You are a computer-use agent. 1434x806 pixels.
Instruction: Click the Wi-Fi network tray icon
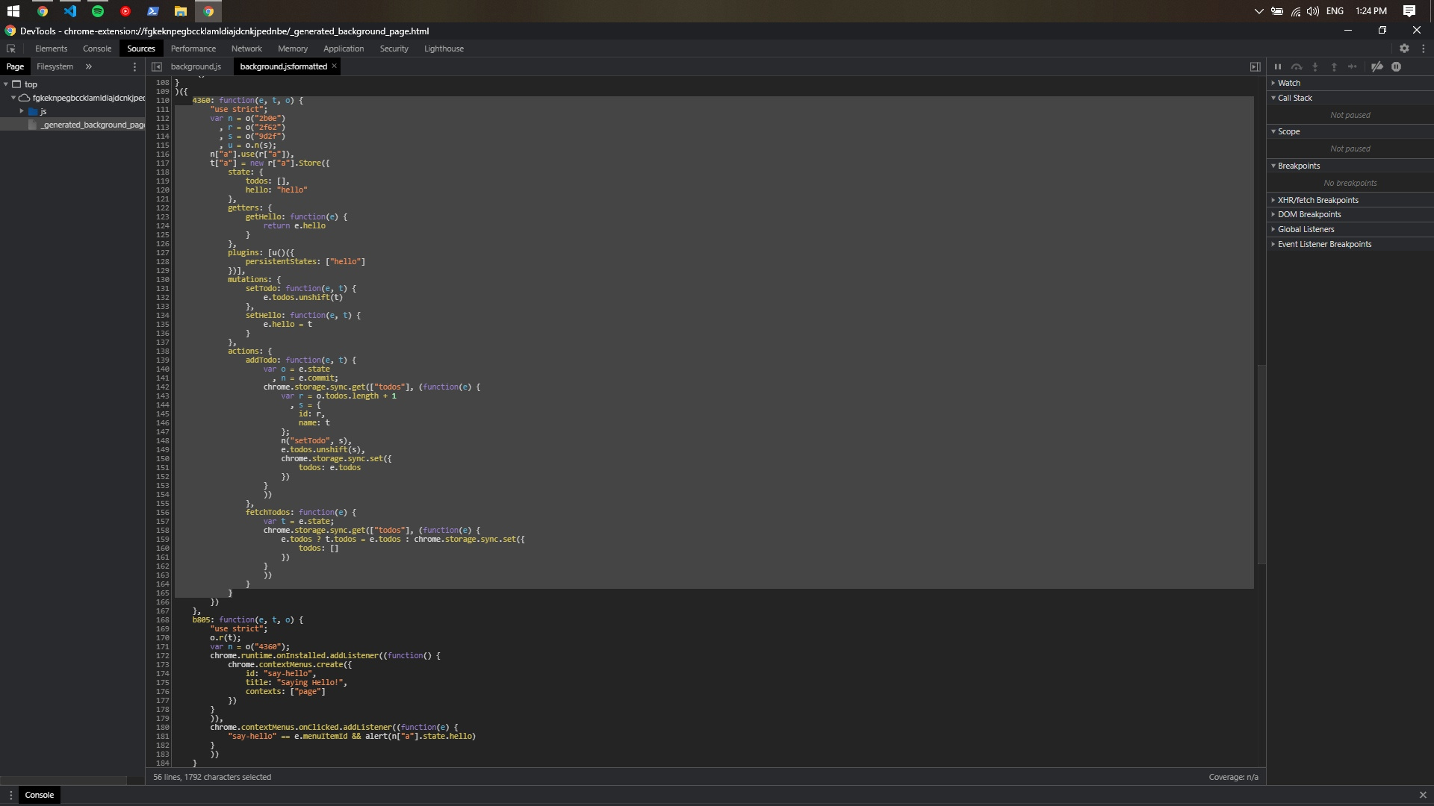coord(1296,11)
